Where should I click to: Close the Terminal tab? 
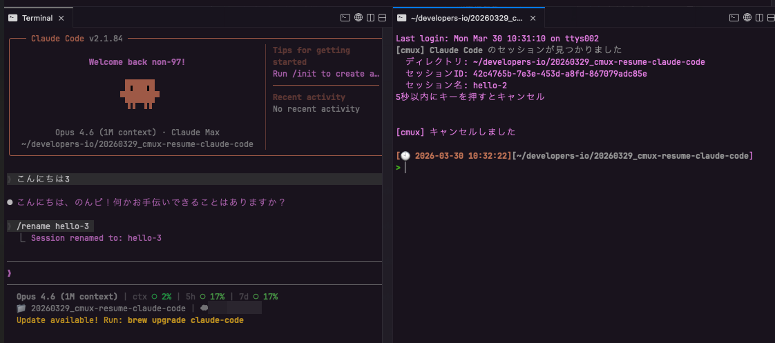pyautogui.click(x=61, y=18)
